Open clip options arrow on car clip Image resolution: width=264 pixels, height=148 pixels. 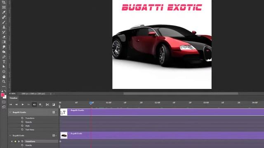tap(69, 133)
